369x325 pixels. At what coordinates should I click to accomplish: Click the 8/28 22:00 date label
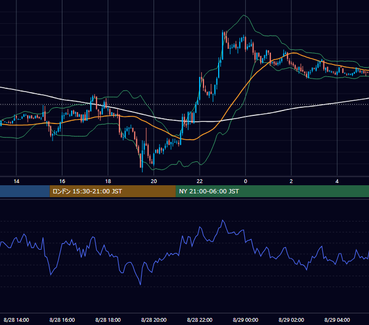200,320
